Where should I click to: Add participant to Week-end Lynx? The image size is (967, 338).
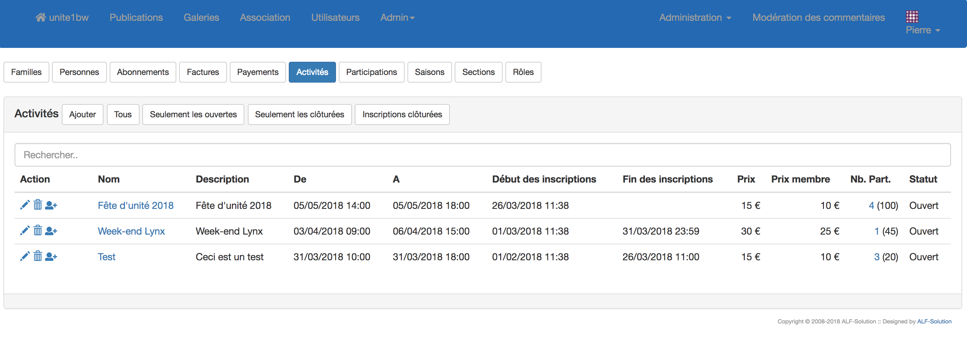pos(51,231)
